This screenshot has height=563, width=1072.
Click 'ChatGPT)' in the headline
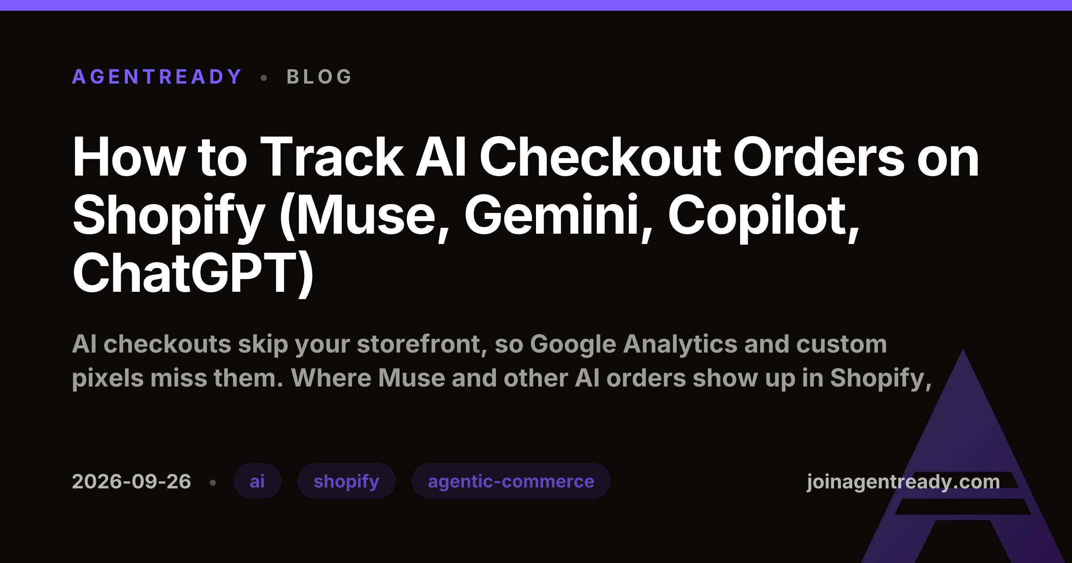(x=193, y=273)
